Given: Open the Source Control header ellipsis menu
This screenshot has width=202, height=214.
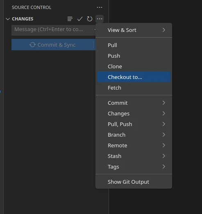Looking at the screenshot, I should (x=100, y=7).
